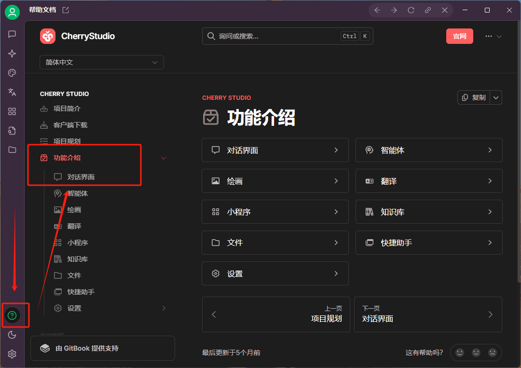Open the GitBook 提供支持 link
521x368 pixels.
click(x=103, y=348)
